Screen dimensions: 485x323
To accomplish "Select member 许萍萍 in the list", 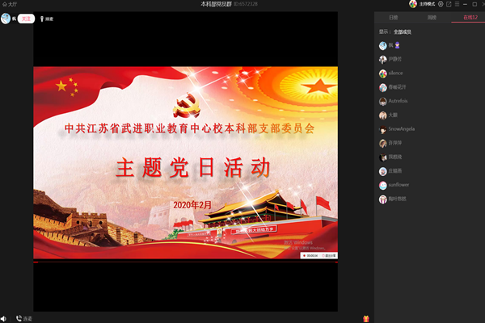I will (x=430, y=143).
